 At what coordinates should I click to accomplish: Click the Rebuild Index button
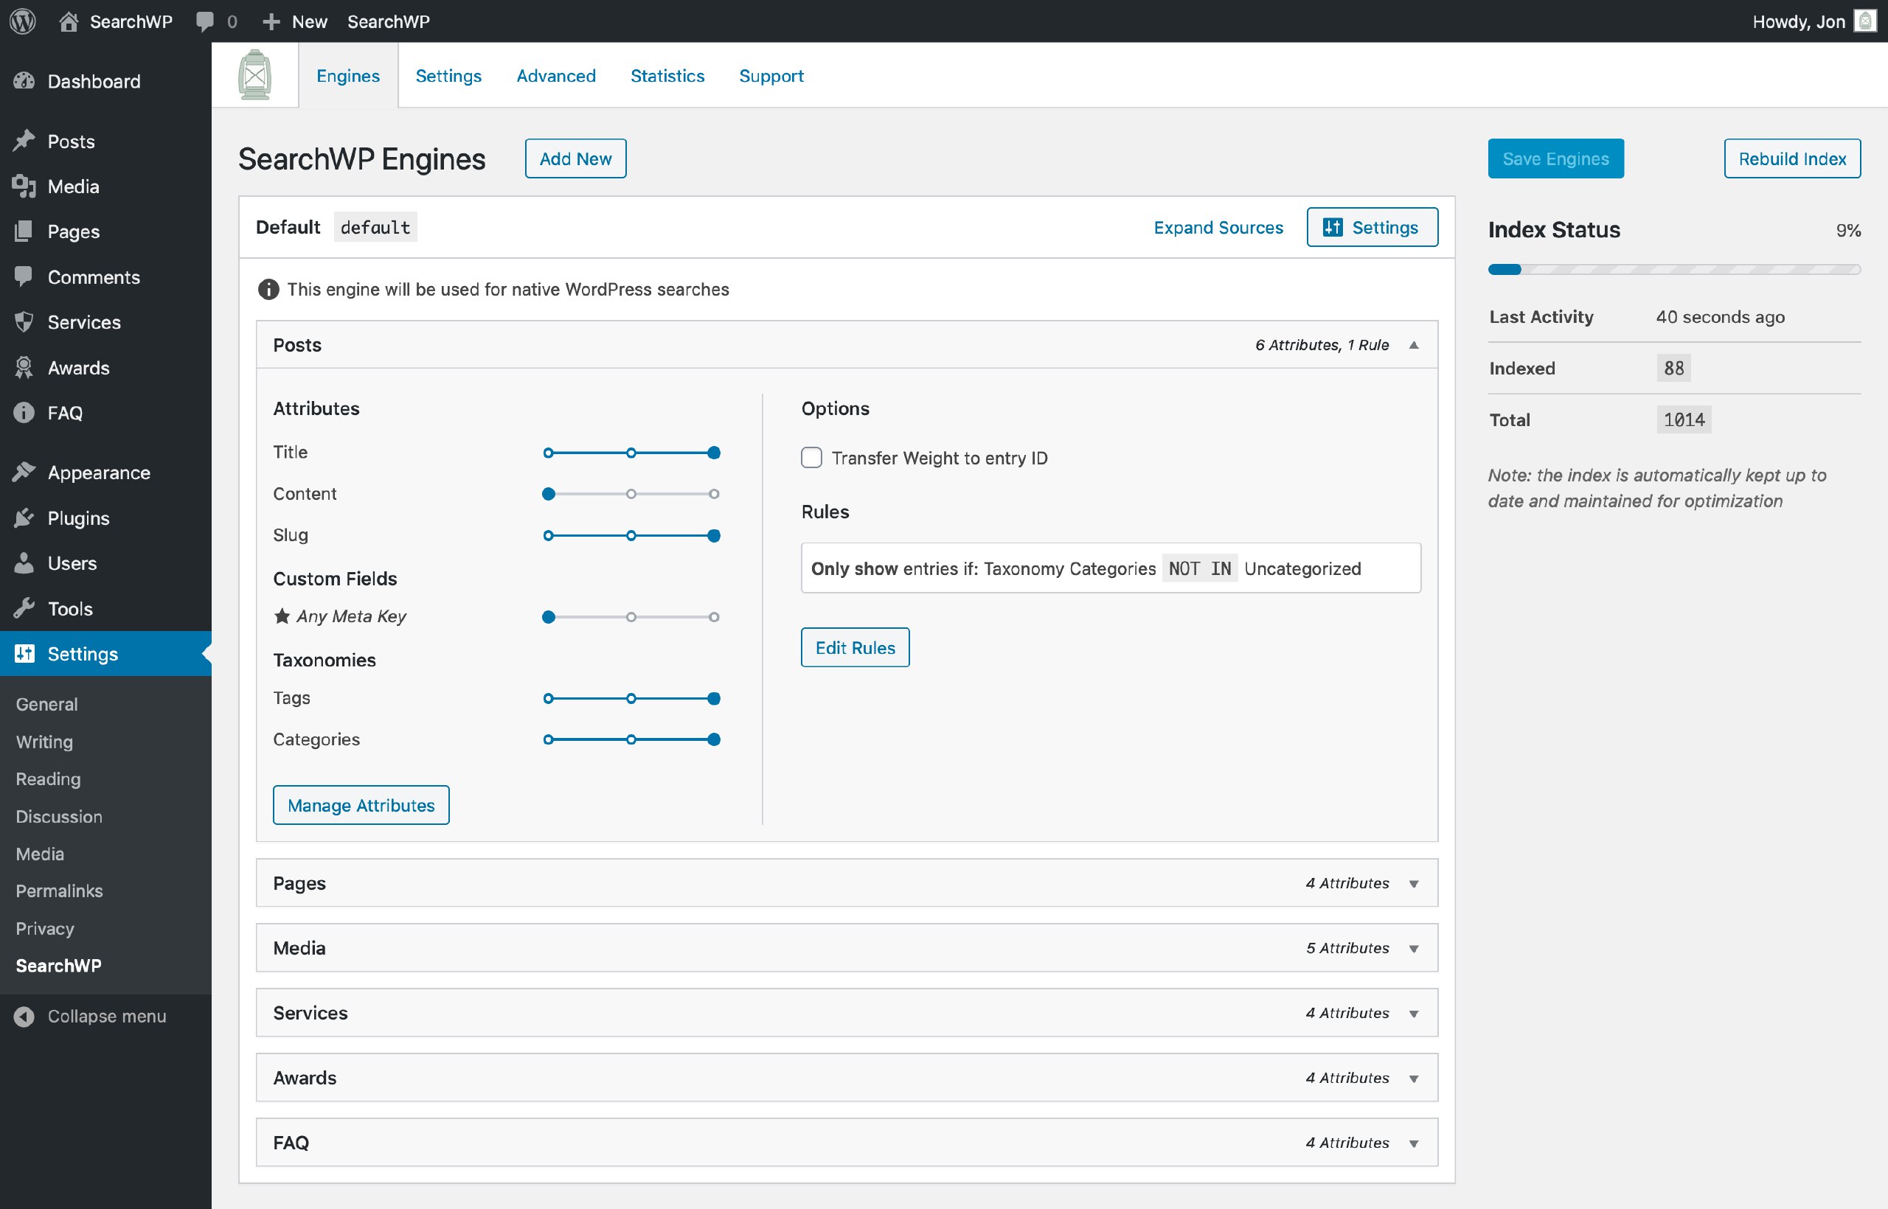(x=1792, y=158)
